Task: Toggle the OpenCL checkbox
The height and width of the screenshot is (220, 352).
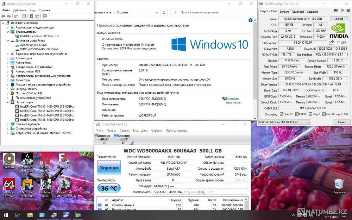Action: click(x=282, y=114)
